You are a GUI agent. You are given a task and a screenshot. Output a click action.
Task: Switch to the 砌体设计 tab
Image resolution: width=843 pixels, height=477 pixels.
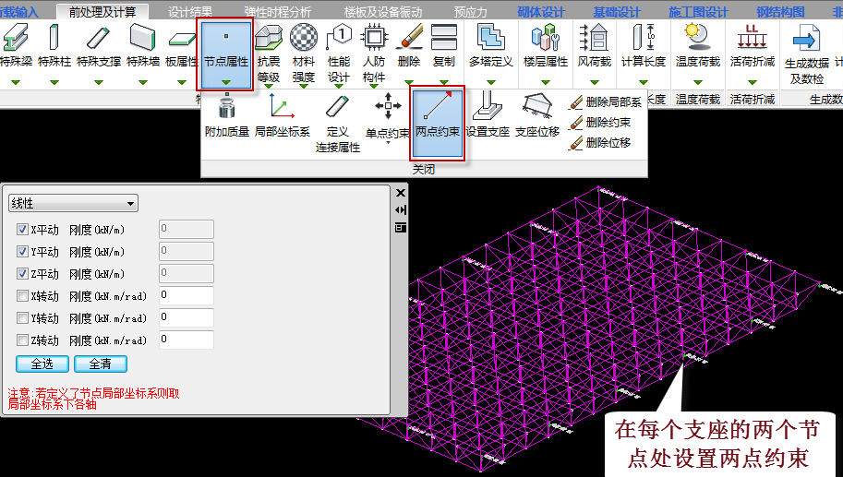pyautogui.click(x=541, y=11)
